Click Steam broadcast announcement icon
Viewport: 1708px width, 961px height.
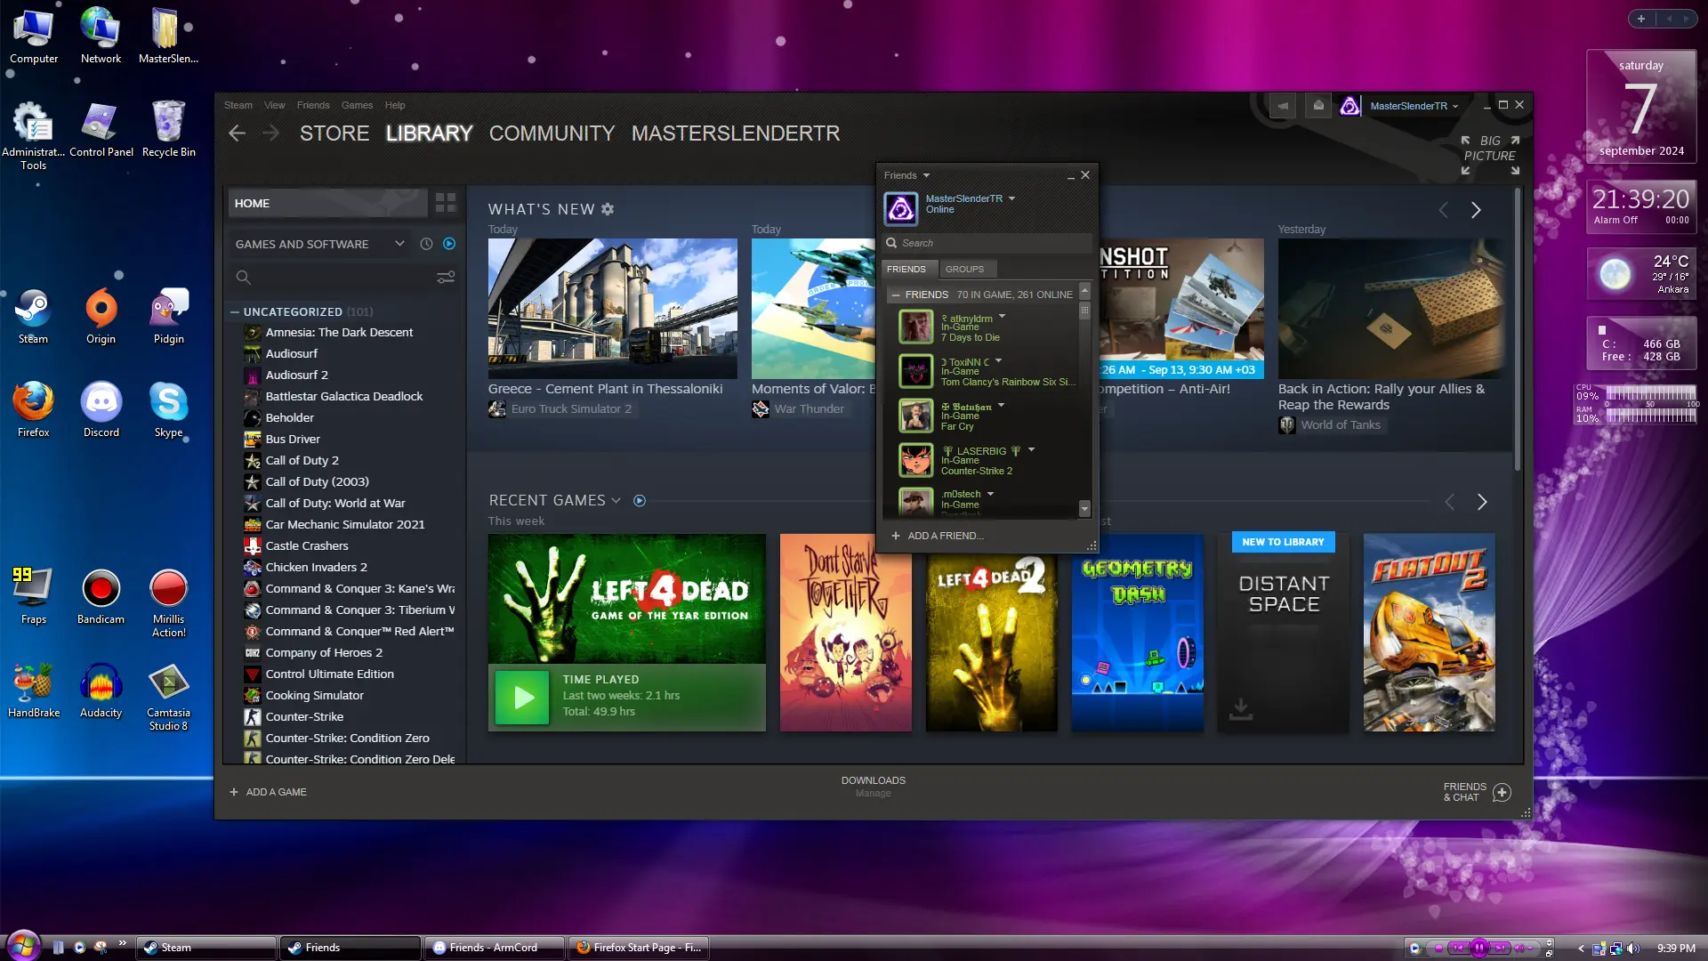click(1283, 106)
